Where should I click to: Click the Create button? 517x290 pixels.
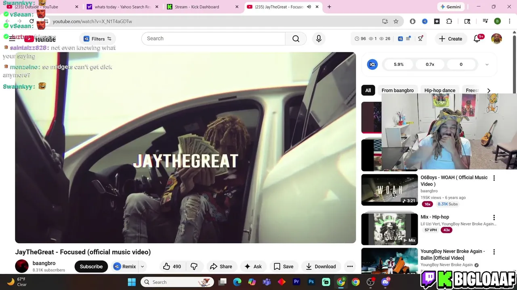click(x=450, y=39)
